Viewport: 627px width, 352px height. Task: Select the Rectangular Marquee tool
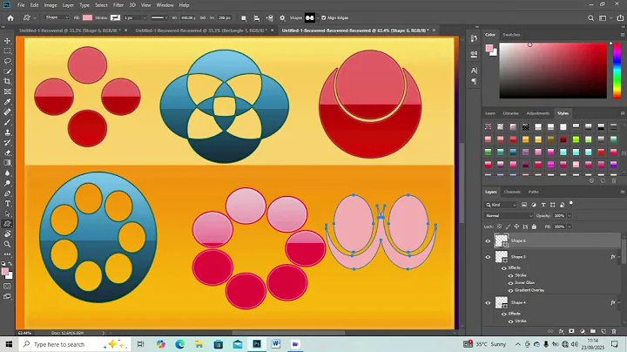[x=7, y=51]
